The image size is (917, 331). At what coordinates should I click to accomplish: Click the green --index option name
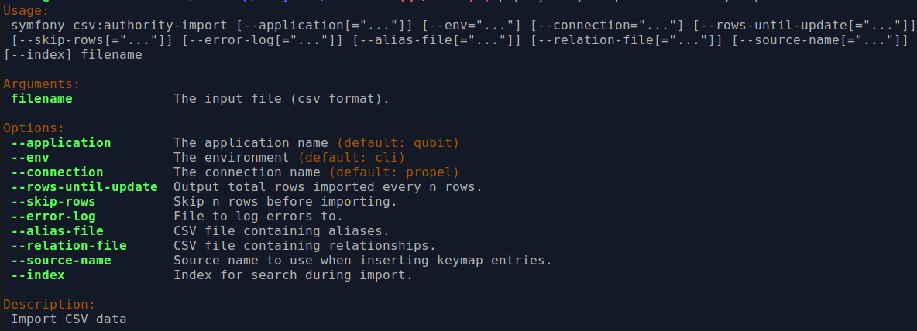[x=38, y=275]
